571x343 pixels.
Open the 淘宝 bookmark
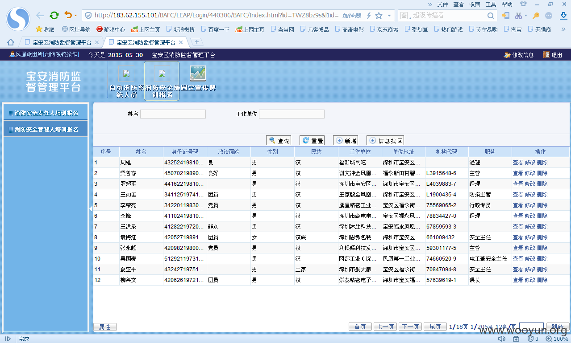click(x=513, y=29)
